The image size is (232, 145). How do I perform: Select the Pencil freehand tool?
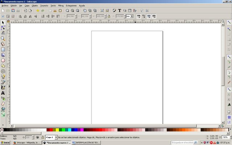pyautogui.click(x=3, y=77)
